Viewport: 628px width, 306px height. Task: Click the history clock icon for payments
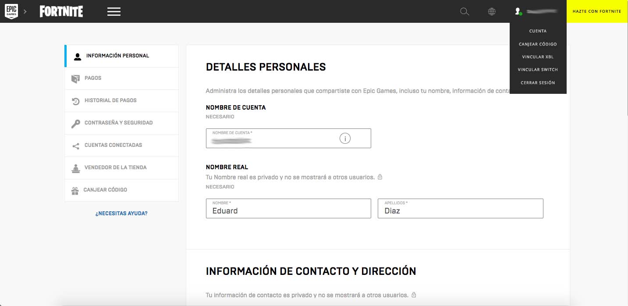click(x=75, y=101)
